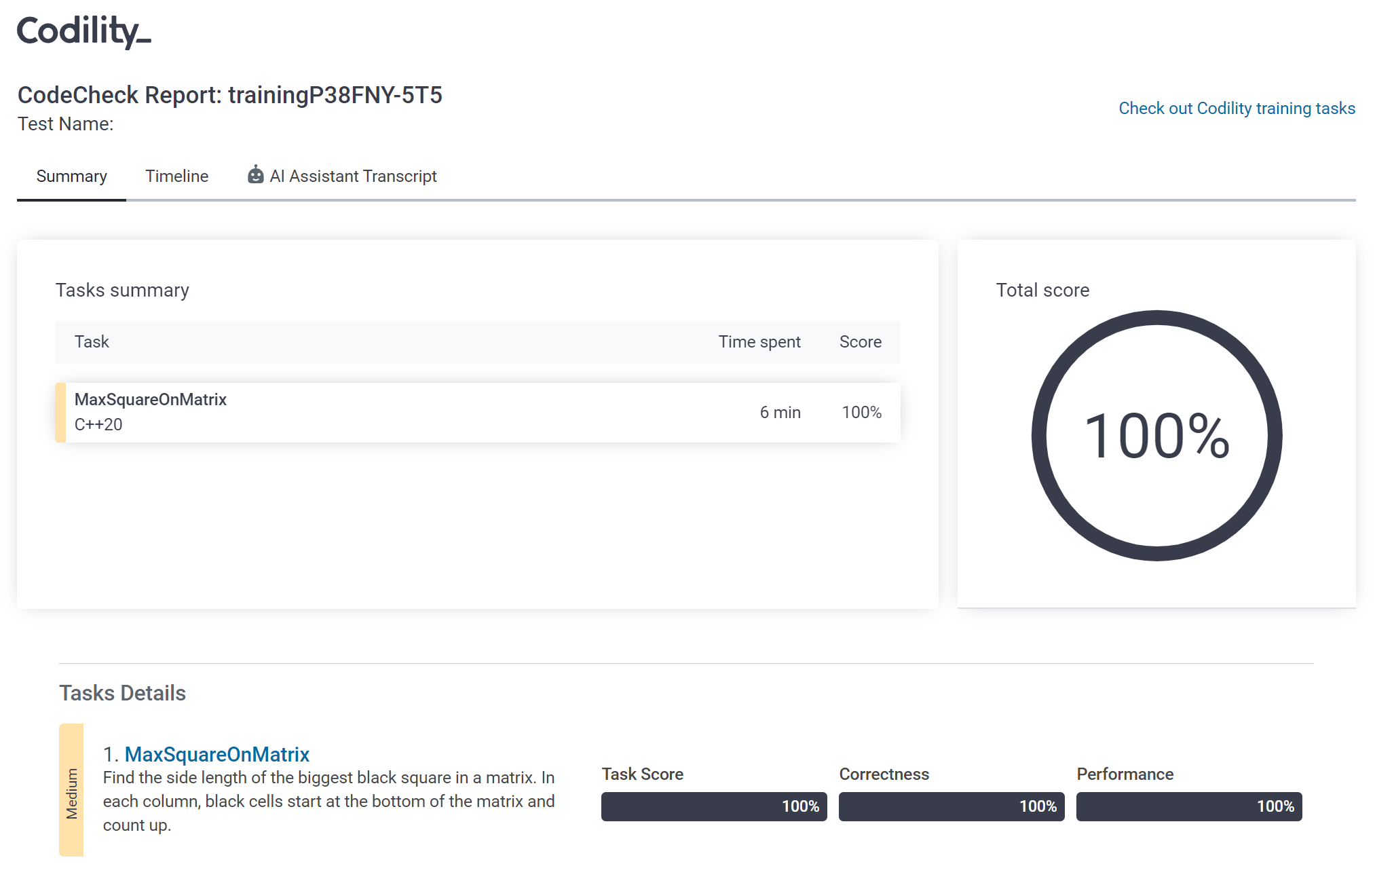Viewport: 1375px width, 881px height.
Task: Click the AI Assistant robot icon
Action: [x=255, y=175]
